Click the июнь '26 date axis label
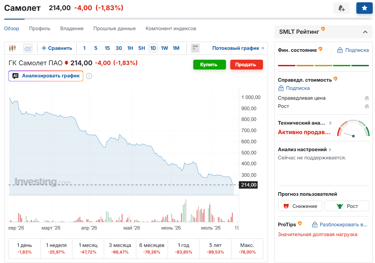Image resolution: width=375 pixels, height=263 pixels. (x=171, y=228)
